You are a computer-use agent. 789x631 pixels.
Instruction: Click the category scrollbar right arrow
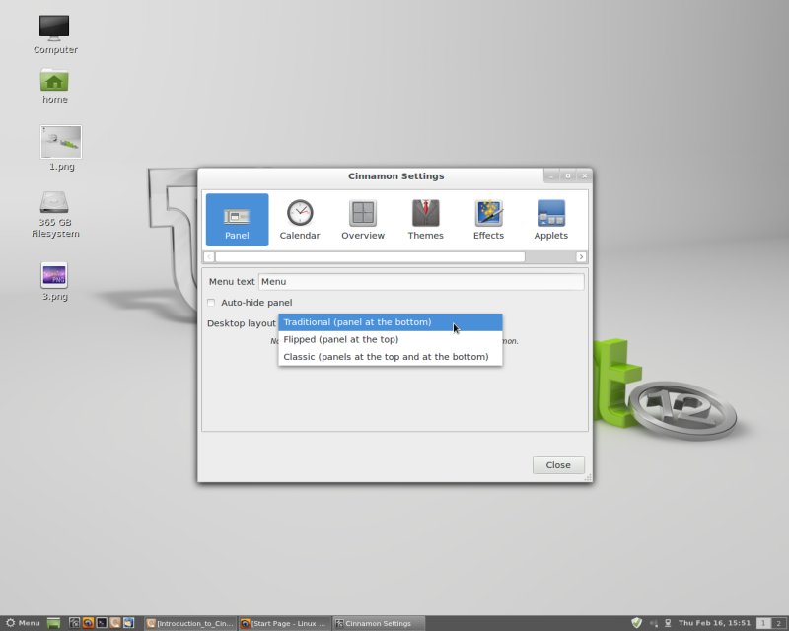(x=581, y=257)
